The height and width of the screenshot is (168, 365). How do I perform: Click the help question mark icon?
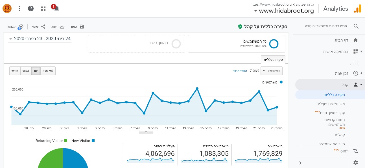(x=31, y=8)
